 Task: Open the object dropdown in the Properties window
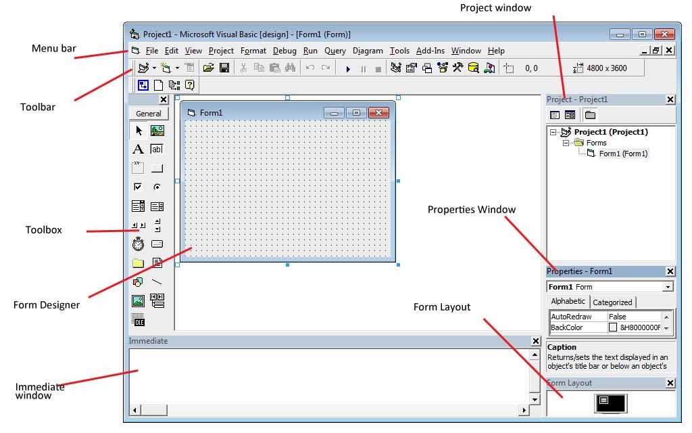[x=668, y=286]
